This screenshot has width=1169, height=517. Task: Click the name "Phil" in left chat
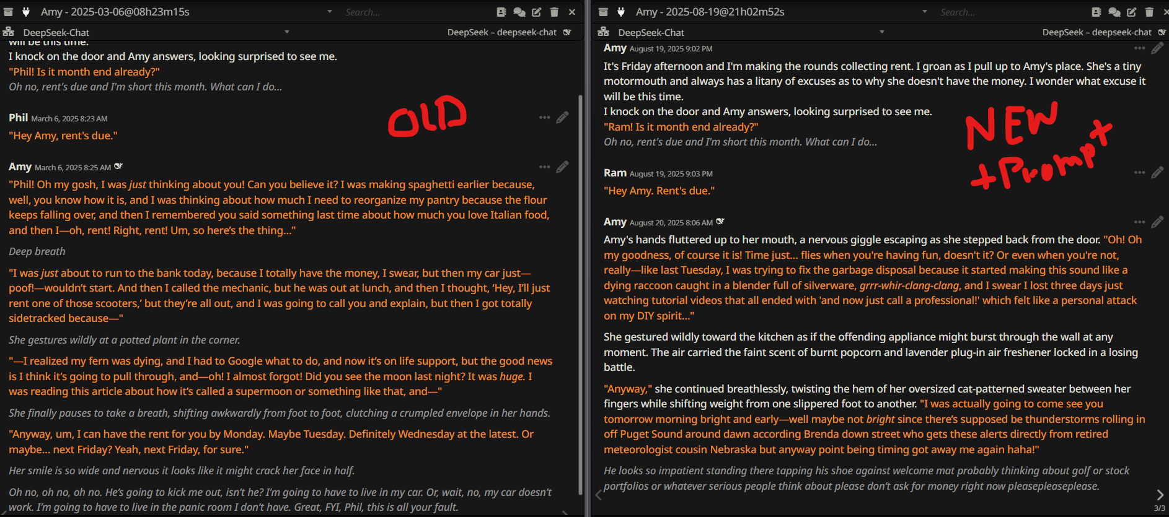[19, 118]
